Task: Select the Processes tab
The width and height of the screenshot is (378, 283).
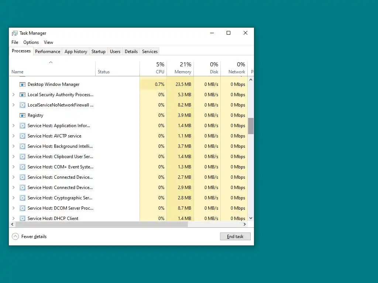Action: (21, 51)
